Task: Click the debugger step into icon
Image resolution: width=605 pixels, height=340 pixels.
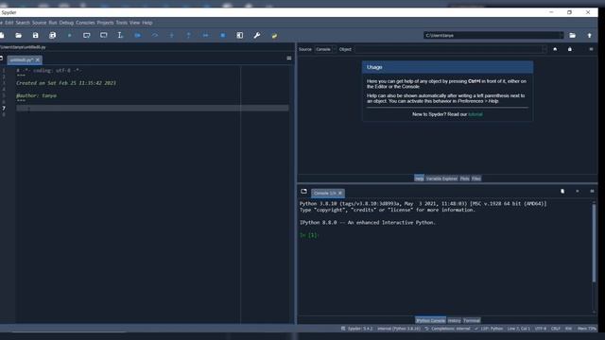Action: coord(172,36)
